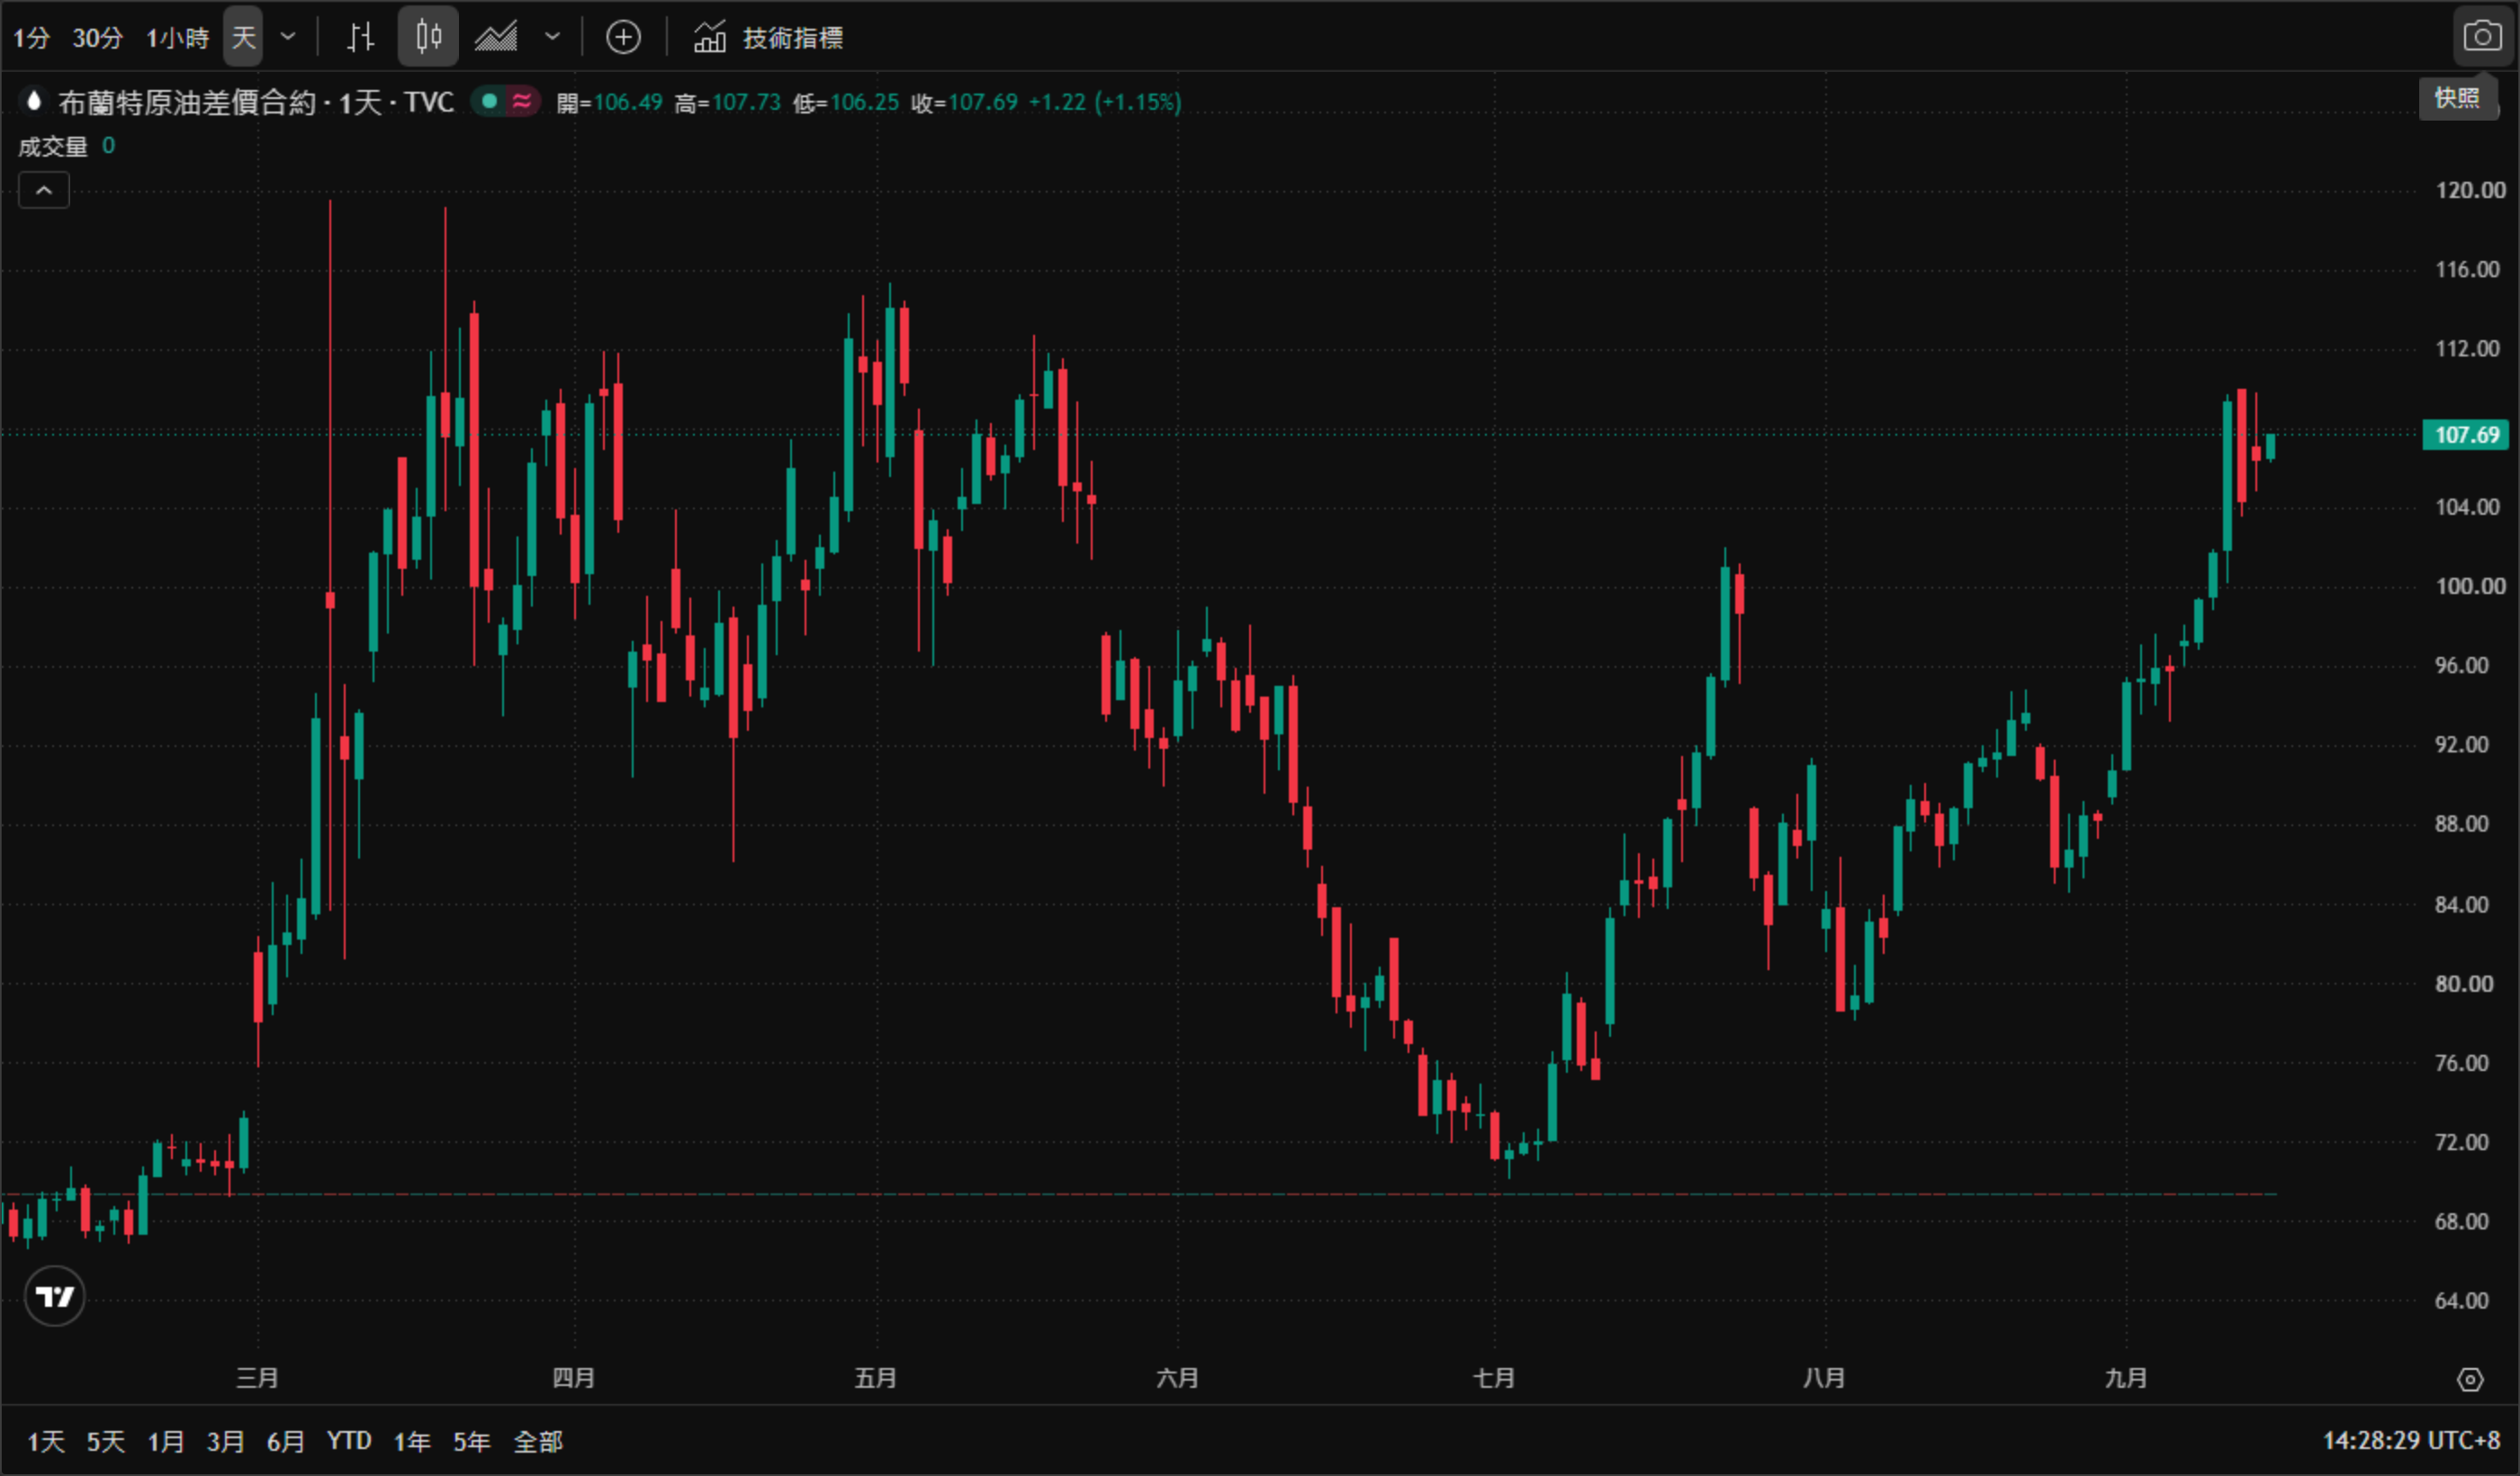Open chart settings gear icon
2520x1476 pixels.
point(2470,1380)
